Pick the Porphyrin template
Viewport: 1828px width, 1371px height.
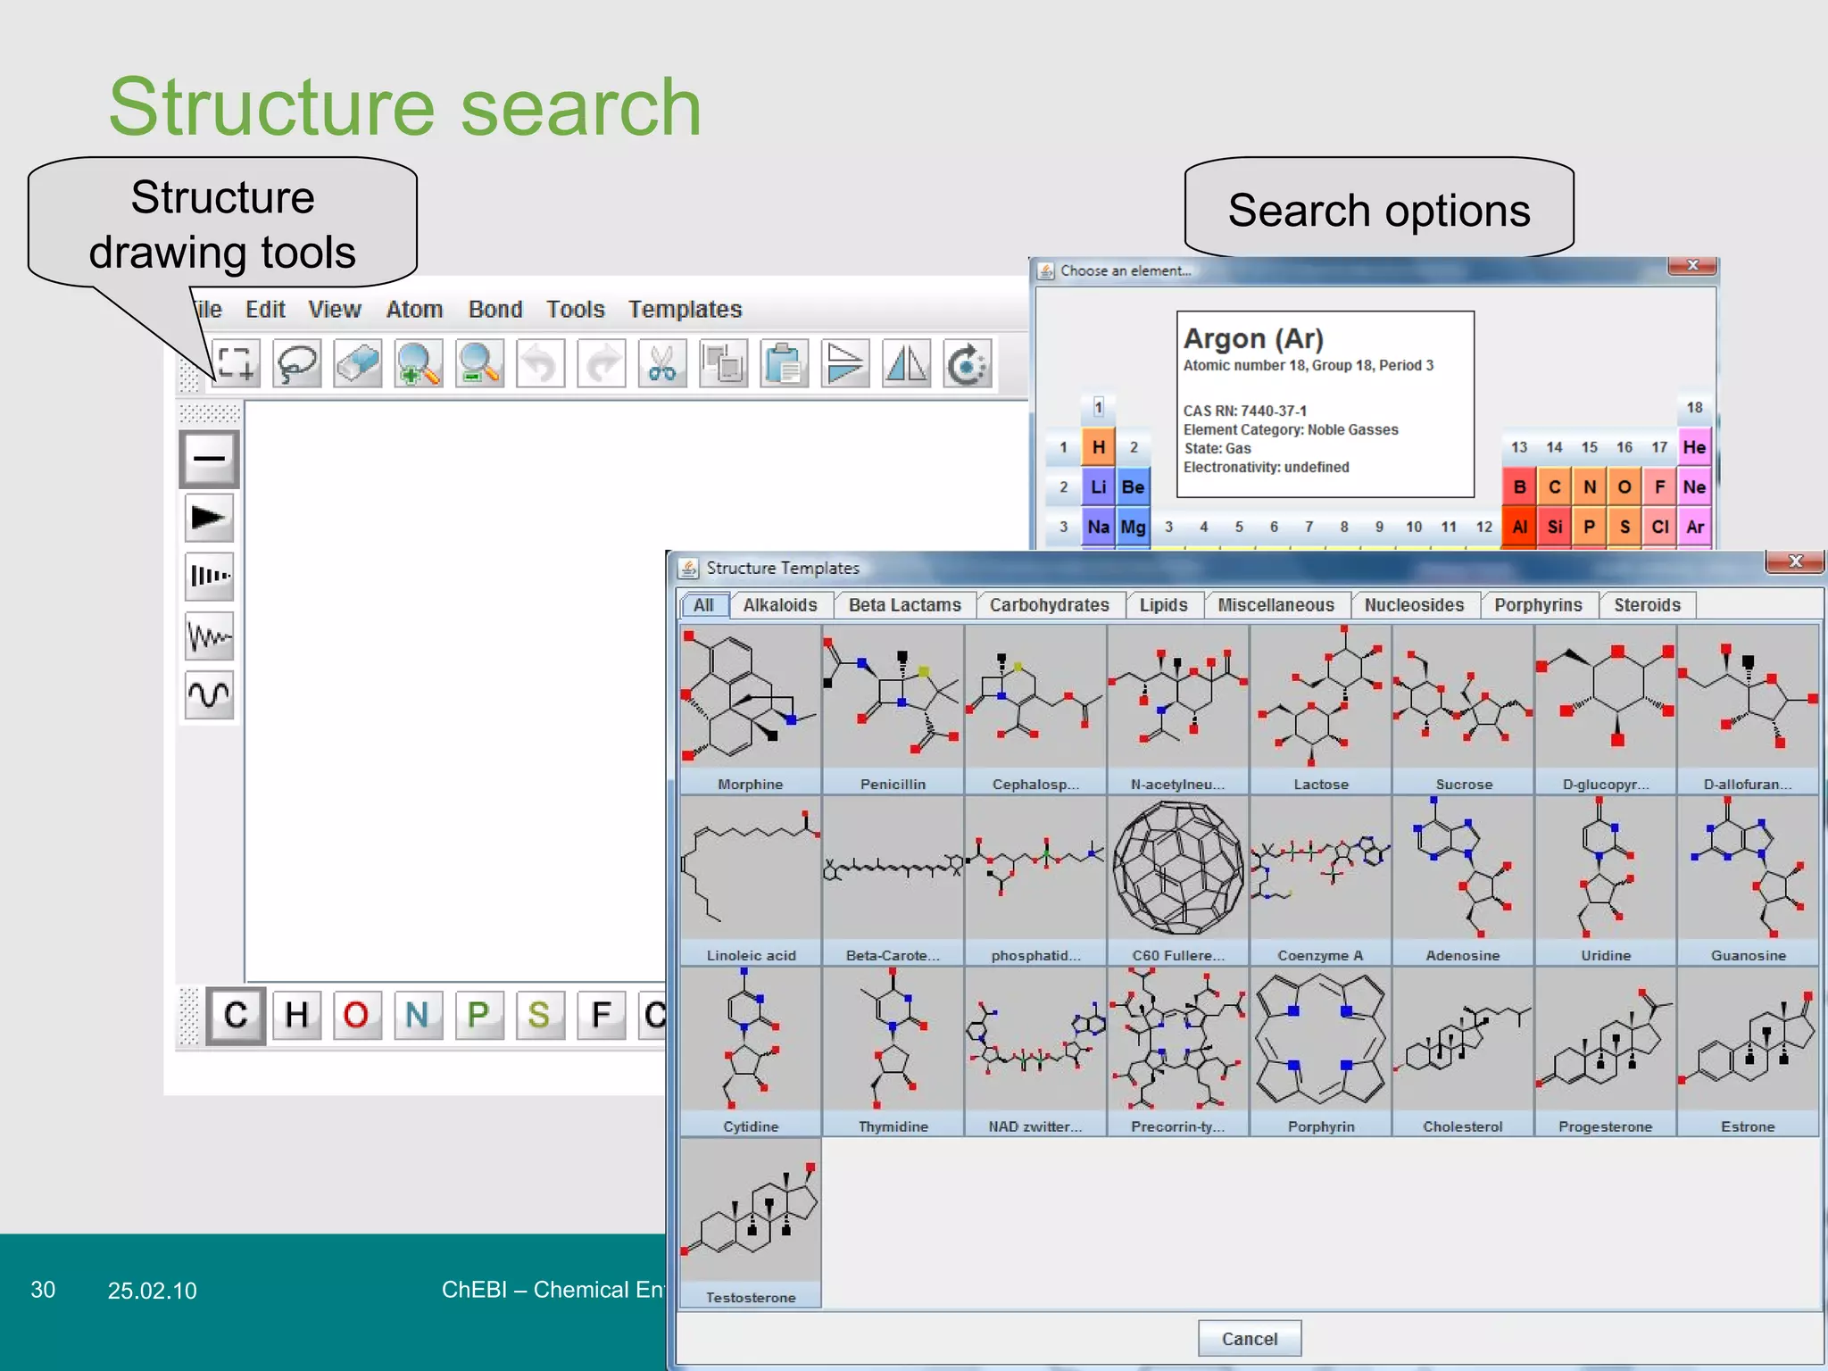tap(1321, 1051)
